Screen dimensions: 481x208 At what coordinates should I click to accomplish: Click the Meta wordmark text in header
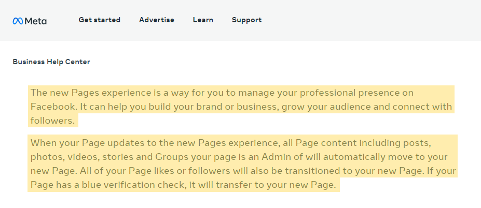click(x=36, y=21)
